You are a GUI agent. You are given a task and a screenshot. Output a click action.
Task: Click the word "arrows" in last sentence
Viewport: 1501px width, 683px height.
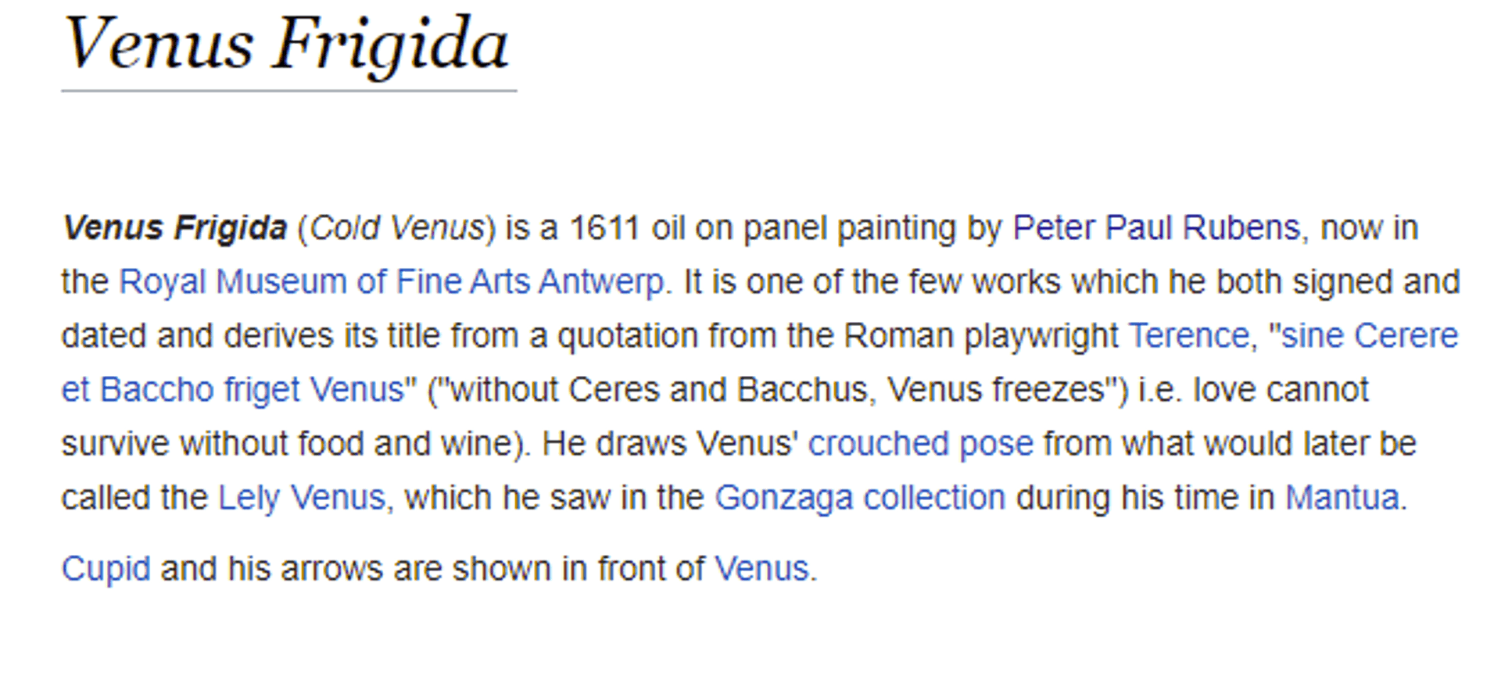331,569
